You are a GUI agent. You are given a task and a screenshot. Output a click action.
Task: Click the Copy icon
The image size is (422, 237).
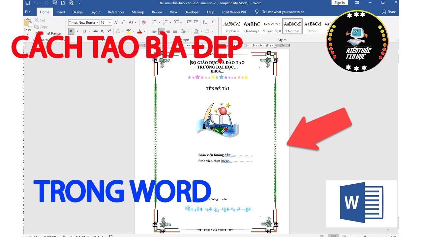[x=36, y=27]
